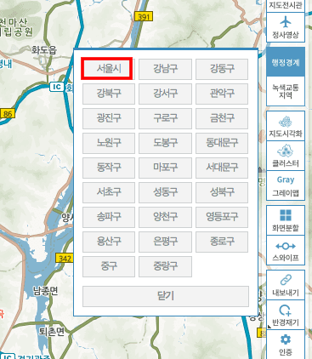Pick 광진구 from the district list

[109, 118]
